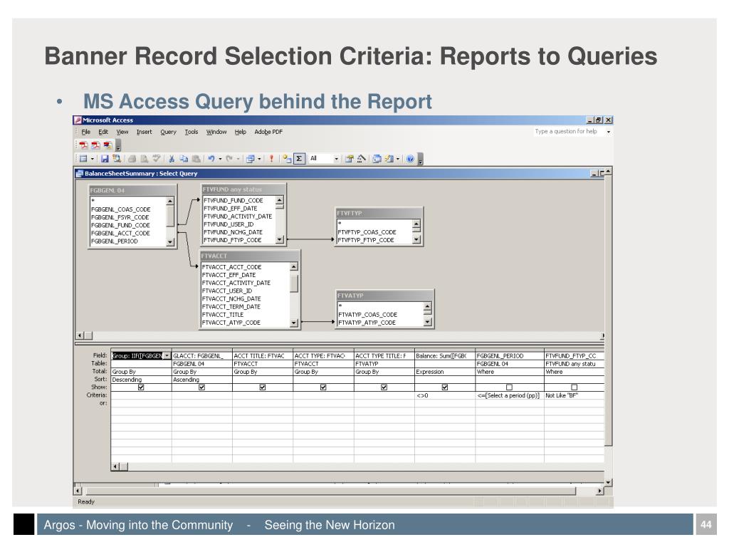The image size is (729, 547).
Task: Open the Top Values 'All' dropdown
Action: click(x=336, y=159)
